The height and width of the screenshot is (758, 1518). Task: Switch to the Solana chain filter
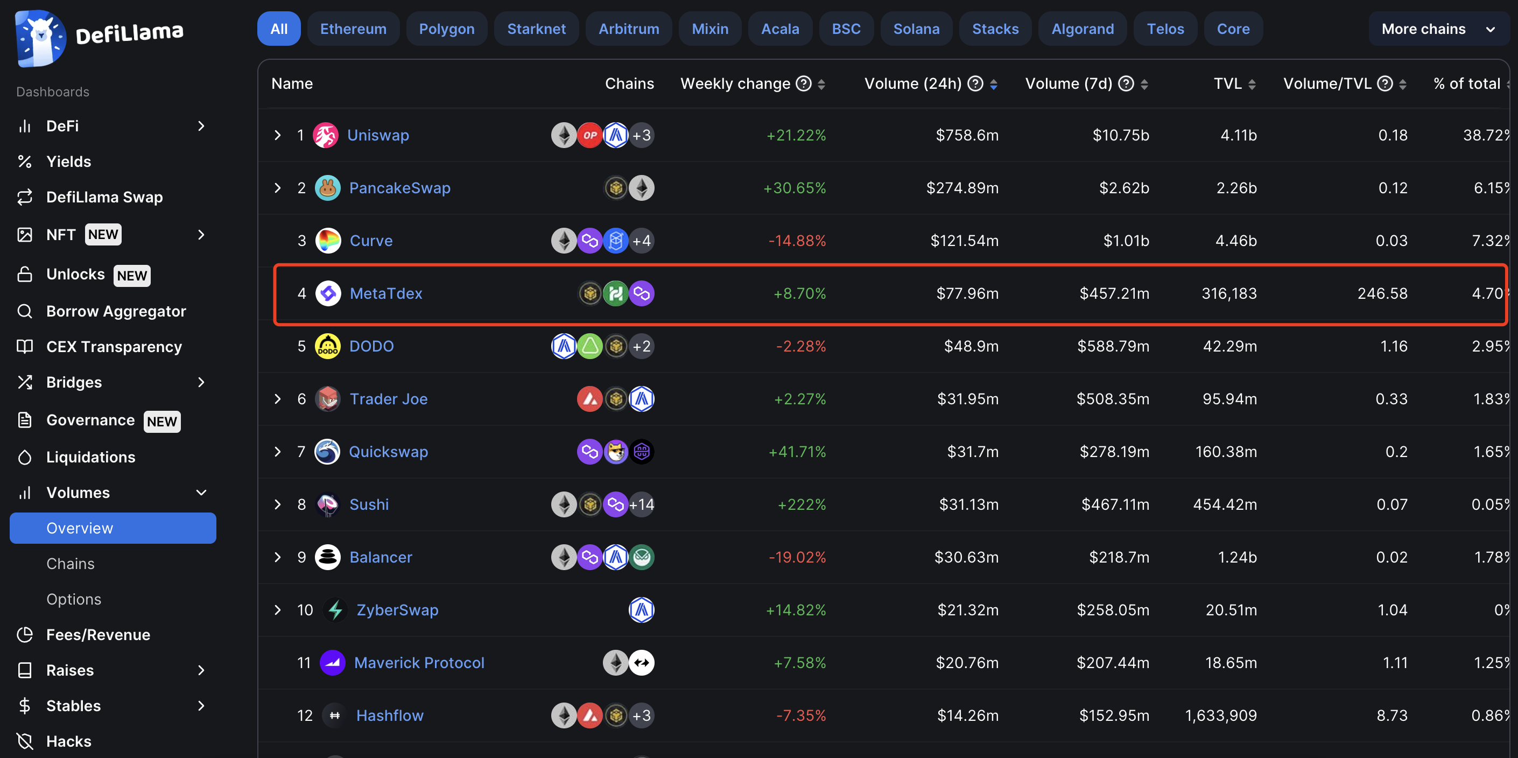[916, 29]
